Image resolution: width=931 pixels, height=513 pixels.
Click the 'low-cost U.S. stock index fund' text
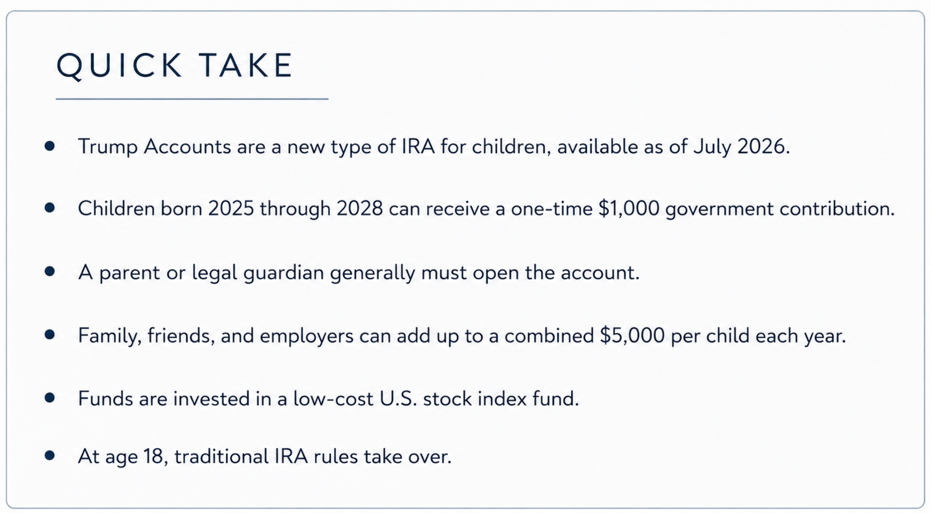436,399
